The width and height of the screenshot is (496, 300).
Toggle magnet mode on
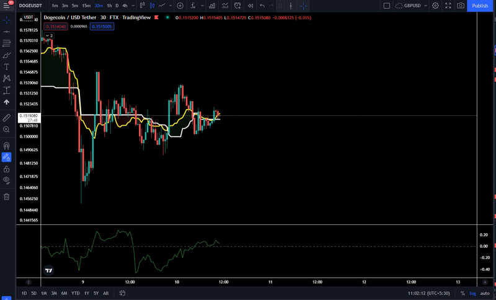coord(6,146)
